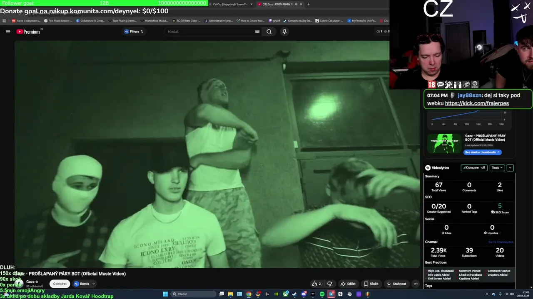The height and width of the screenshot is (299, 533).
Task: Collapse the Videolytics panel chevron
Action: point(510,168)
